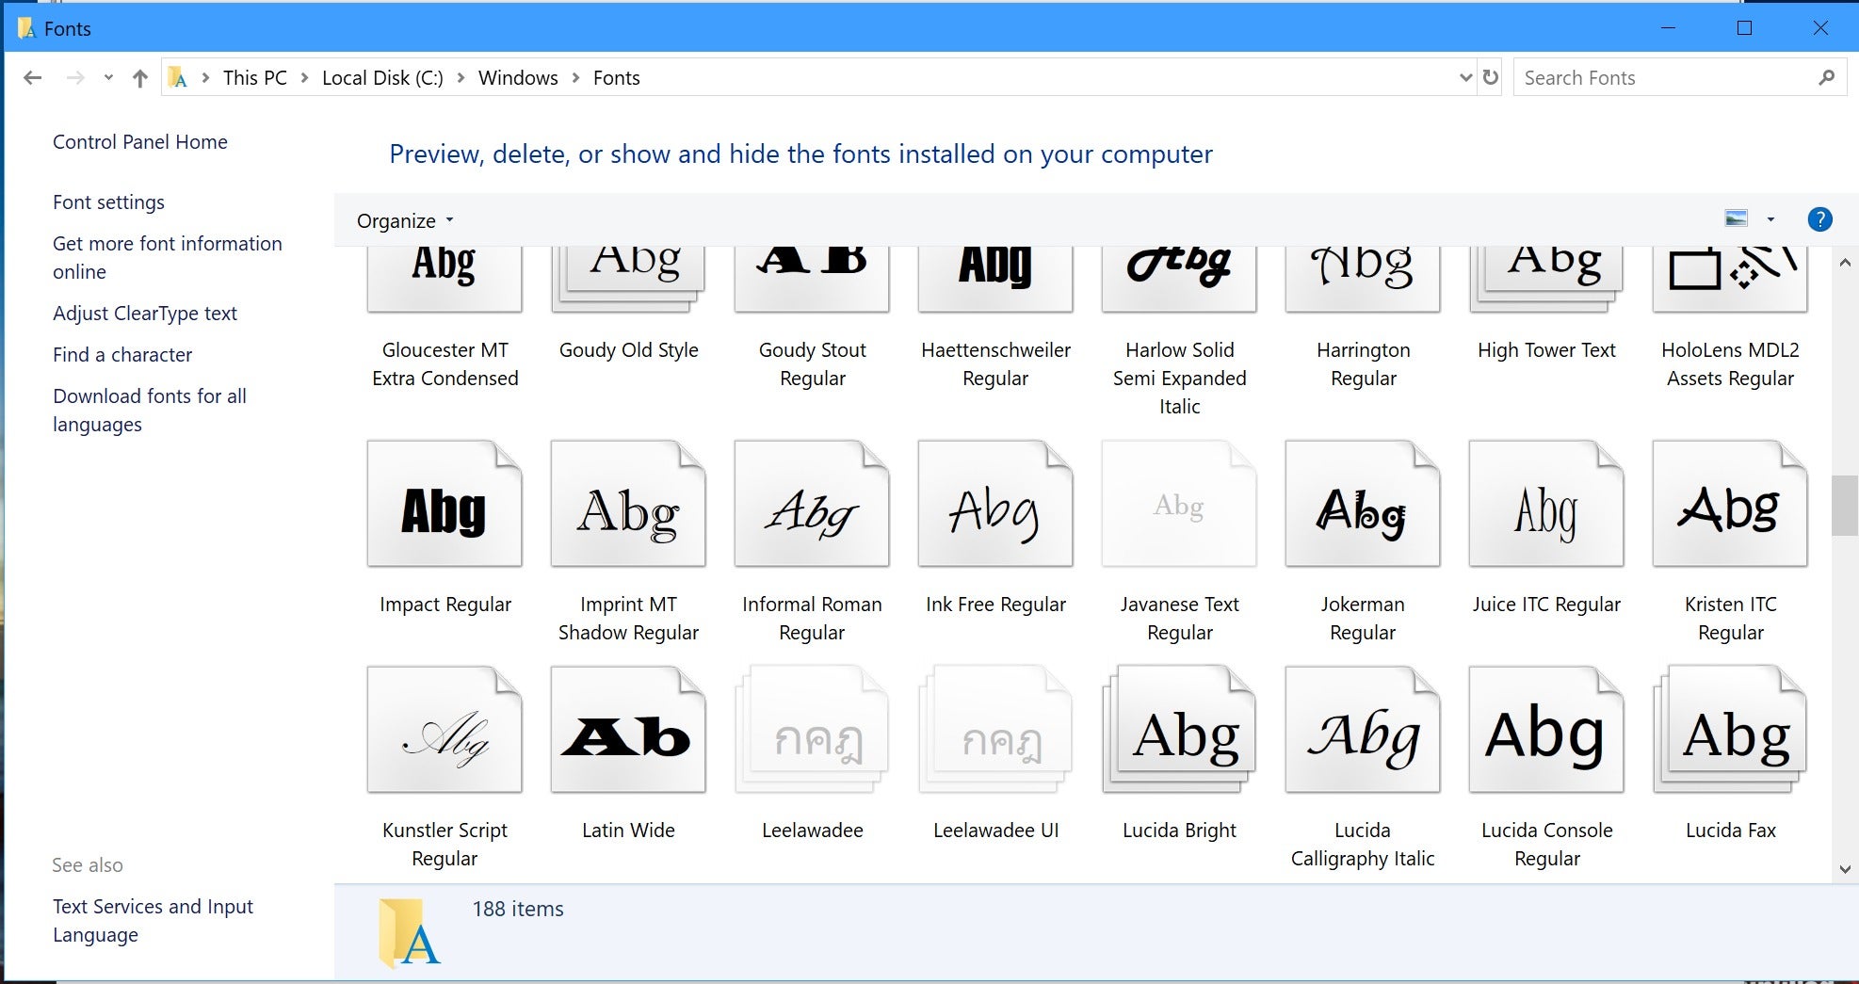Select the Leelawadee font family icon

[812, 730]
